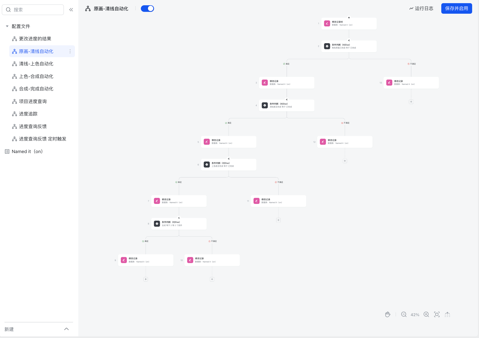Add a step below node 9
Viewport: 479px width, 338px height.
click(x=146, y=279)
